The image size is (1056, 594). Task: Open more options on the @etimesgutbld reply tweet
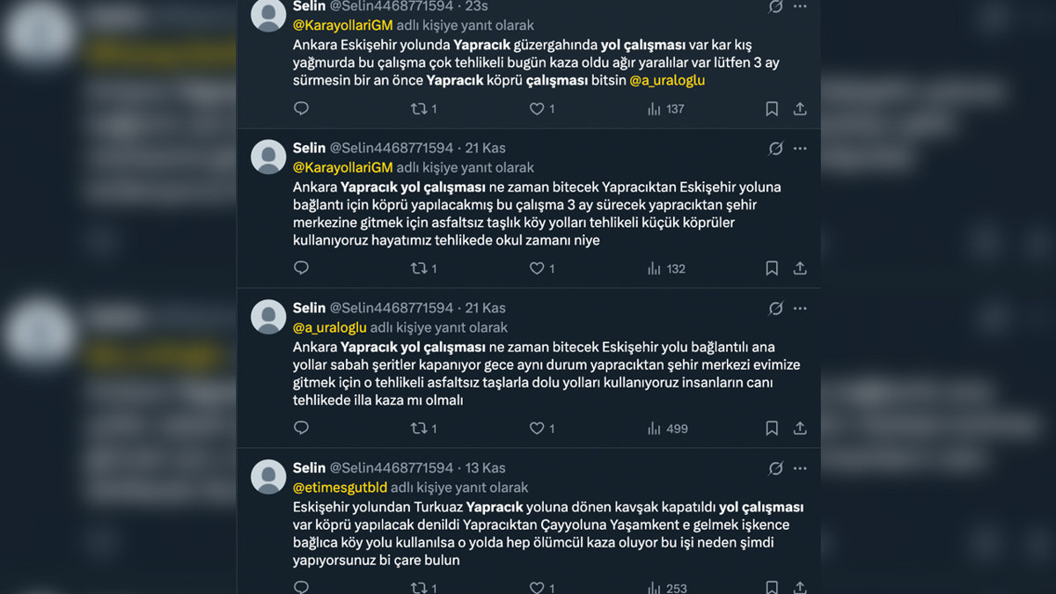pos(800,468)
